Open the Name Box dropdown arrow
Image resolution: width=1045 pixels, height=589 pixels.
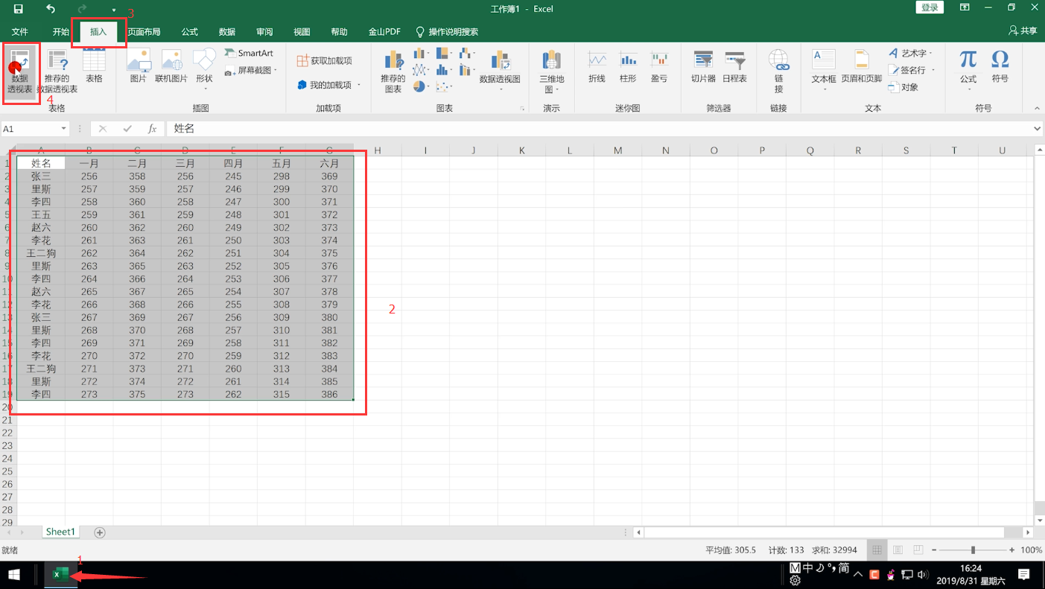(x=63, y=129)
